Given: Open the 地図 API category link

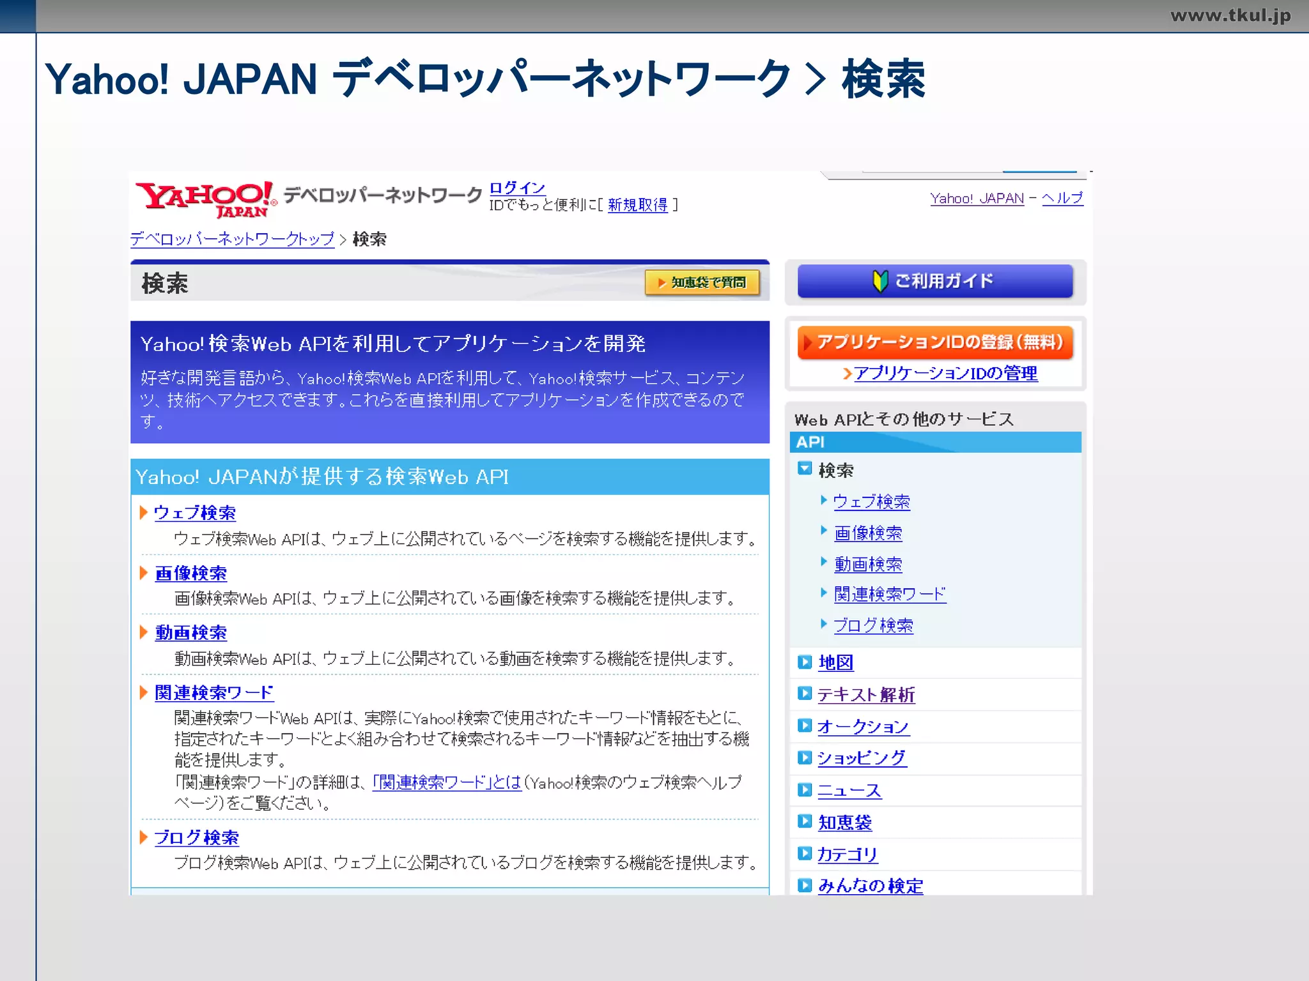Looking at the screenshot, I should tap(836, 663).
